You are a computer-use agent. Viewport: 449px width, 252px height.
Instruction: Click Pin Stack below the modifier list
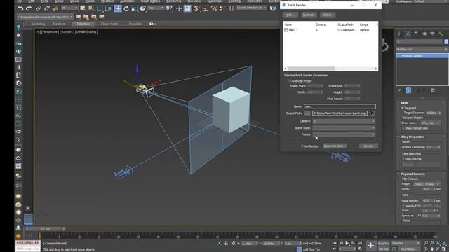pyautogui.click(x=400, y=90)
